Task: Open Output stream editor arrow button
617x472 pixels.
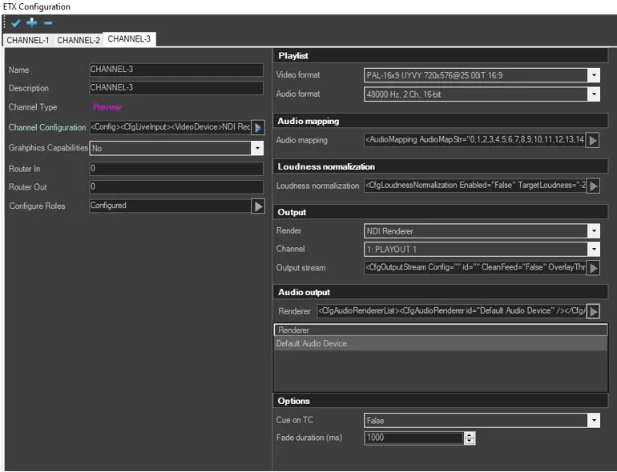Action: coord(593,268)
